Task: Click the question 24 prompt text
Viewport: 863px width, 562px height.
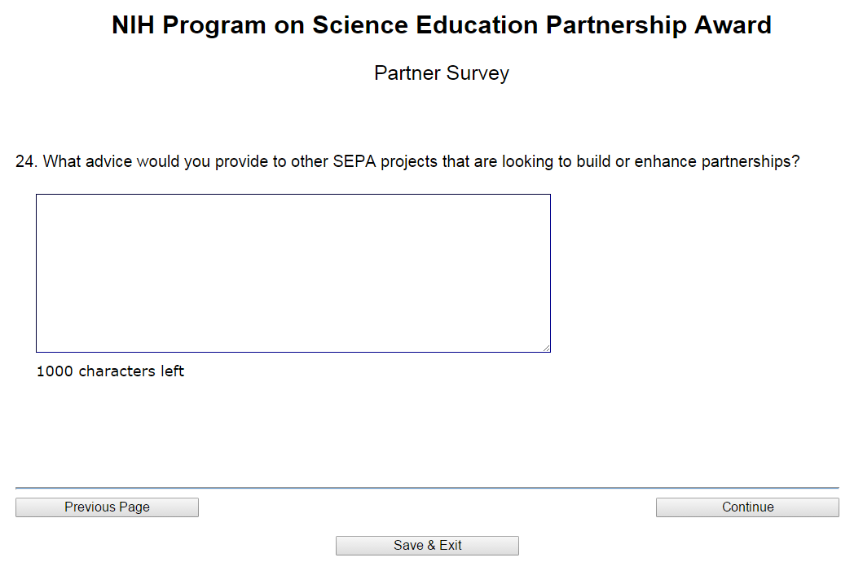Action: coord(407,161)
